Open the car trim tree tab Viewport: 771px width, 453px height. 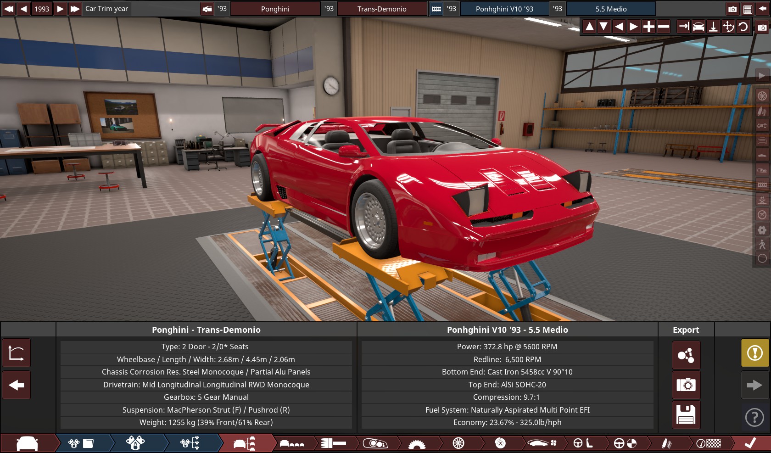(244, 443)
